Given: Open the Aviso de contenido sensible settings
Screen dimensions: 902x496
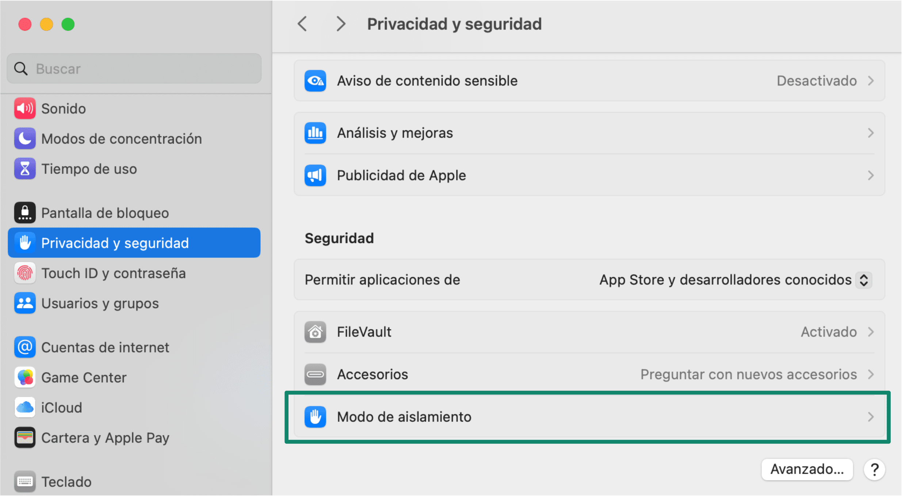Looking at the screenshot, I should pyautogui.click(x=584, y=80).
